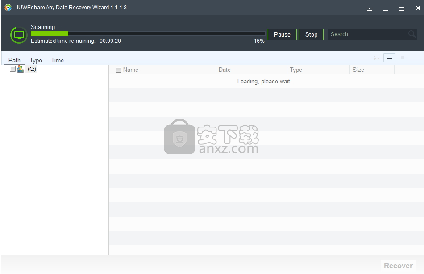Pause the scanning process
424x274 pixels.
282,34
